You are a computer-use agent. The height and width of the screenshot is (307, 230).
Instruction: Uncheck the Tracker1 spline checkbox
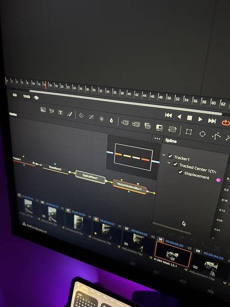click(170, 156)
